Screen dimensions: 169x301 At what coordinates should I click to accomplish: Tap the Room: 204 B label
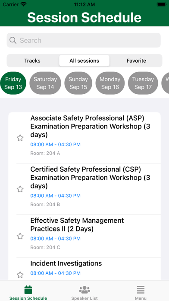click(x=45, y=205)
